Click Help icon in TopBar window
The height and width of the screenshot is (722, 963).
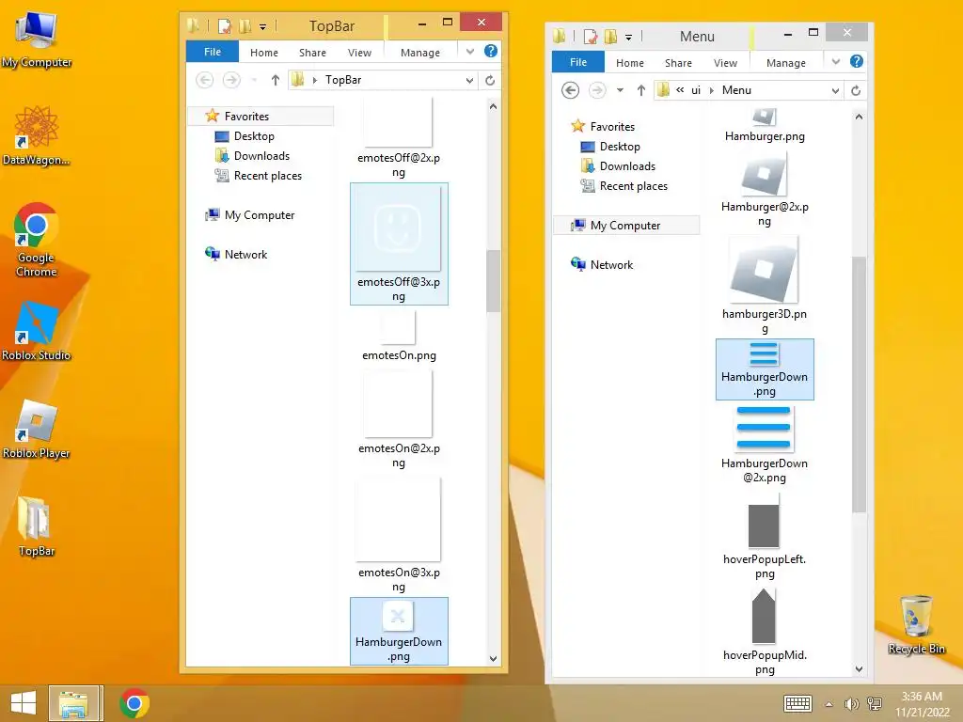point(491,52)
